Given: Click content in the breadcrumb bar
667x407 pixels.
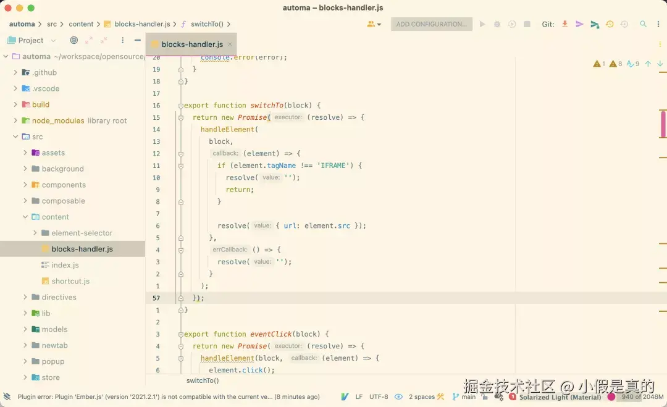Looking at the screenshot, I should click(x=81, y=24).
